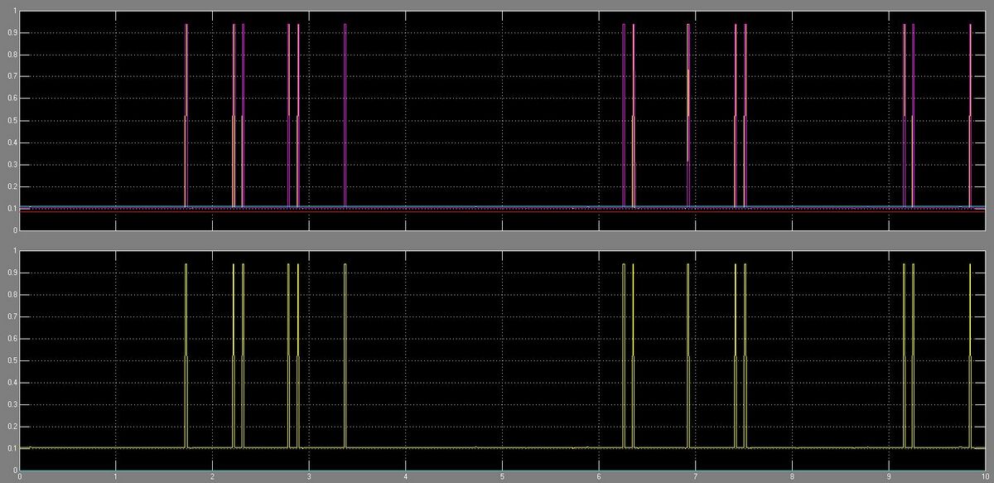Click the yellow baseline in the lower plot
The image size is (994, 483).
(497, 447)
